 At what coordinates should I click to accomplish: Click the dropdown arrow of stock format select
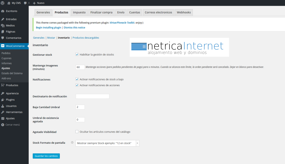[x=137, y=143]
